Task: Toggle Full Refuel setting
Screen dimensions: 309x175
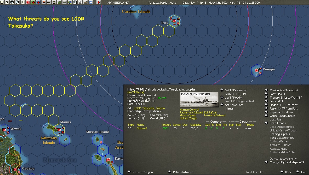Action: pos(210,112)
